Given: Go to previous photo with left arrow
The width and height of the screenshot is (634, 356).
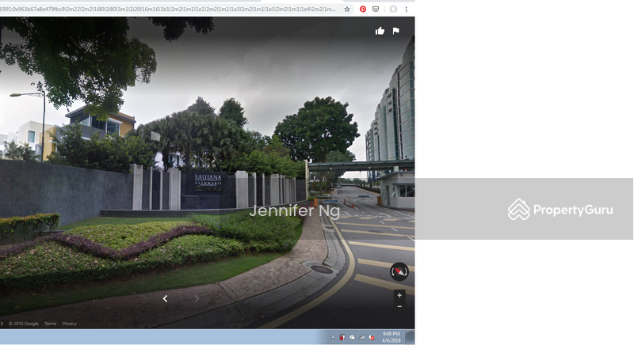Looking at the screenshot, I should point(165,298).
